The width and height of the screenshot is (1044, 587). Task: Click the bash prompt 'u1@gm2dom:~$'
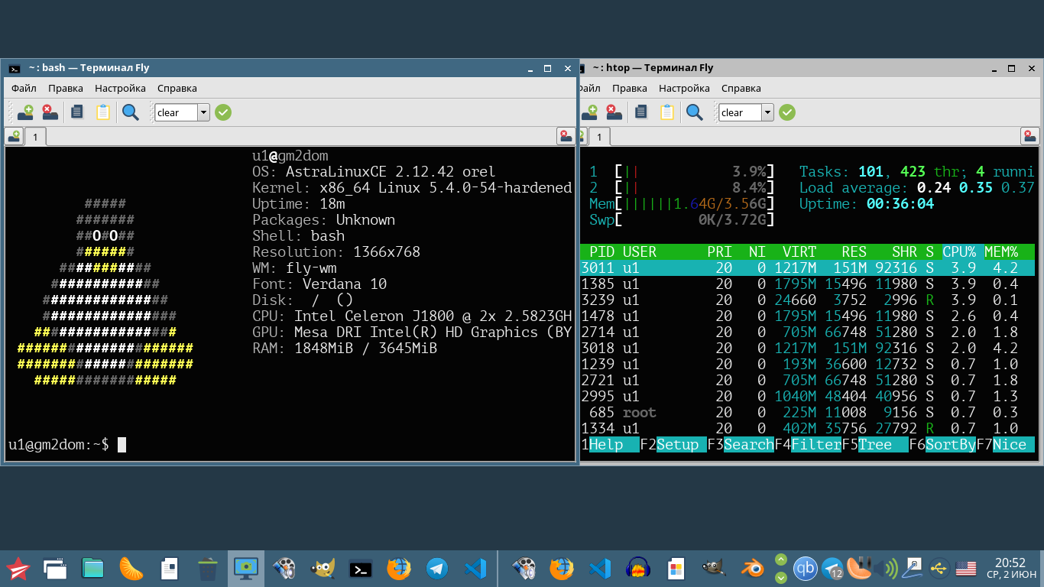[x=59, y=444]
